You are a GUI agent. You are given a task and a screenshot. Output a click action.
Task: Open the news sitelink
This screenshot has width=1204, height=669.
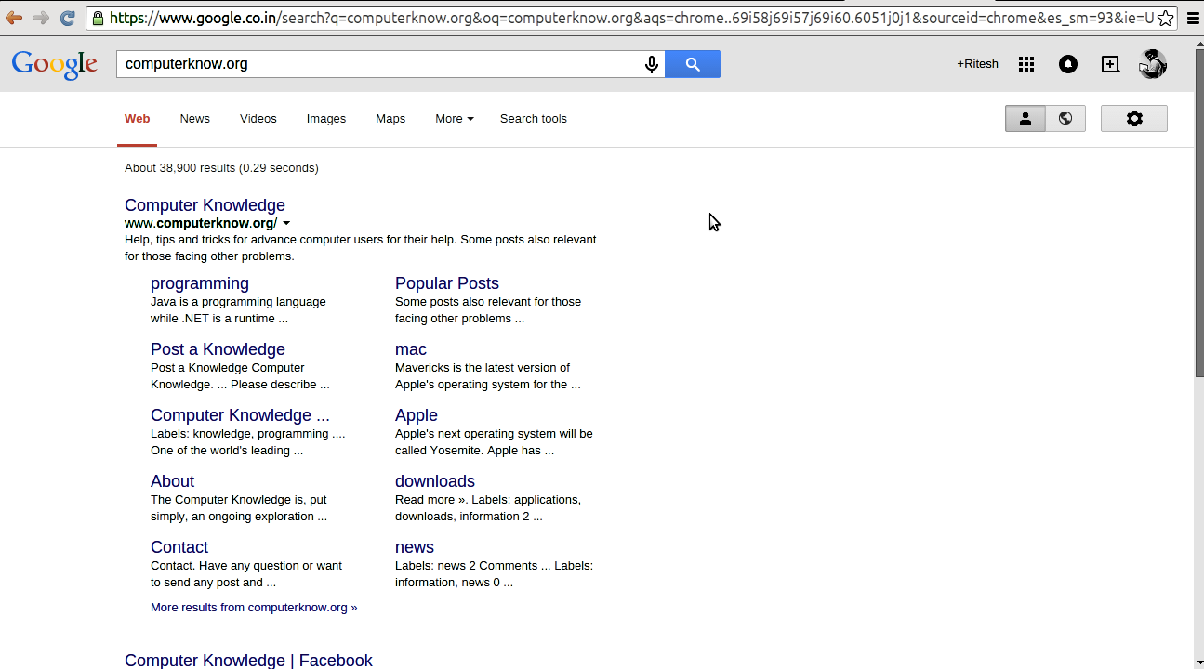tap(415, 547)
